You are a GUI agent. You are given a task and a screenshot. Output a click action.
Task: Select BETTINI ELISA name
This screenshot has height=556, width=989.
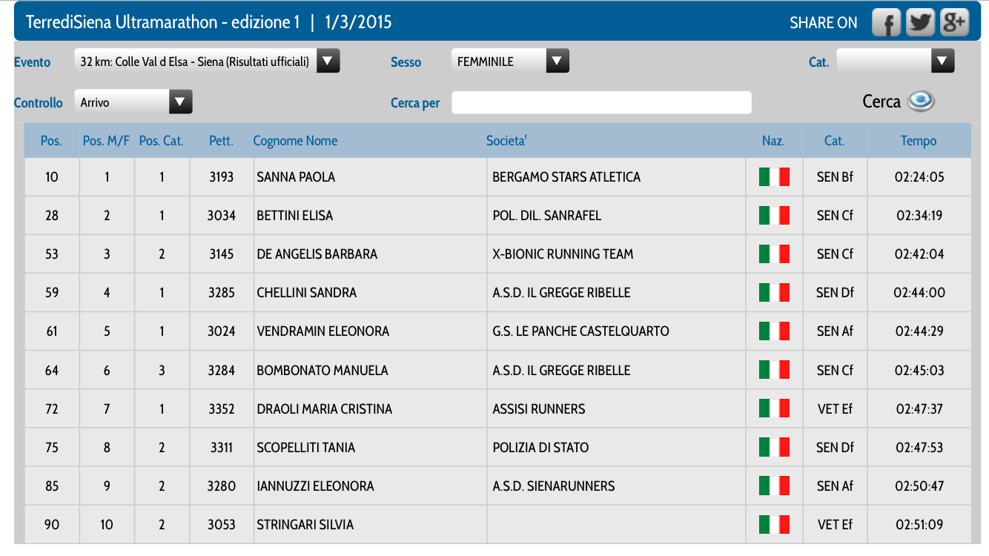[294, 216]
